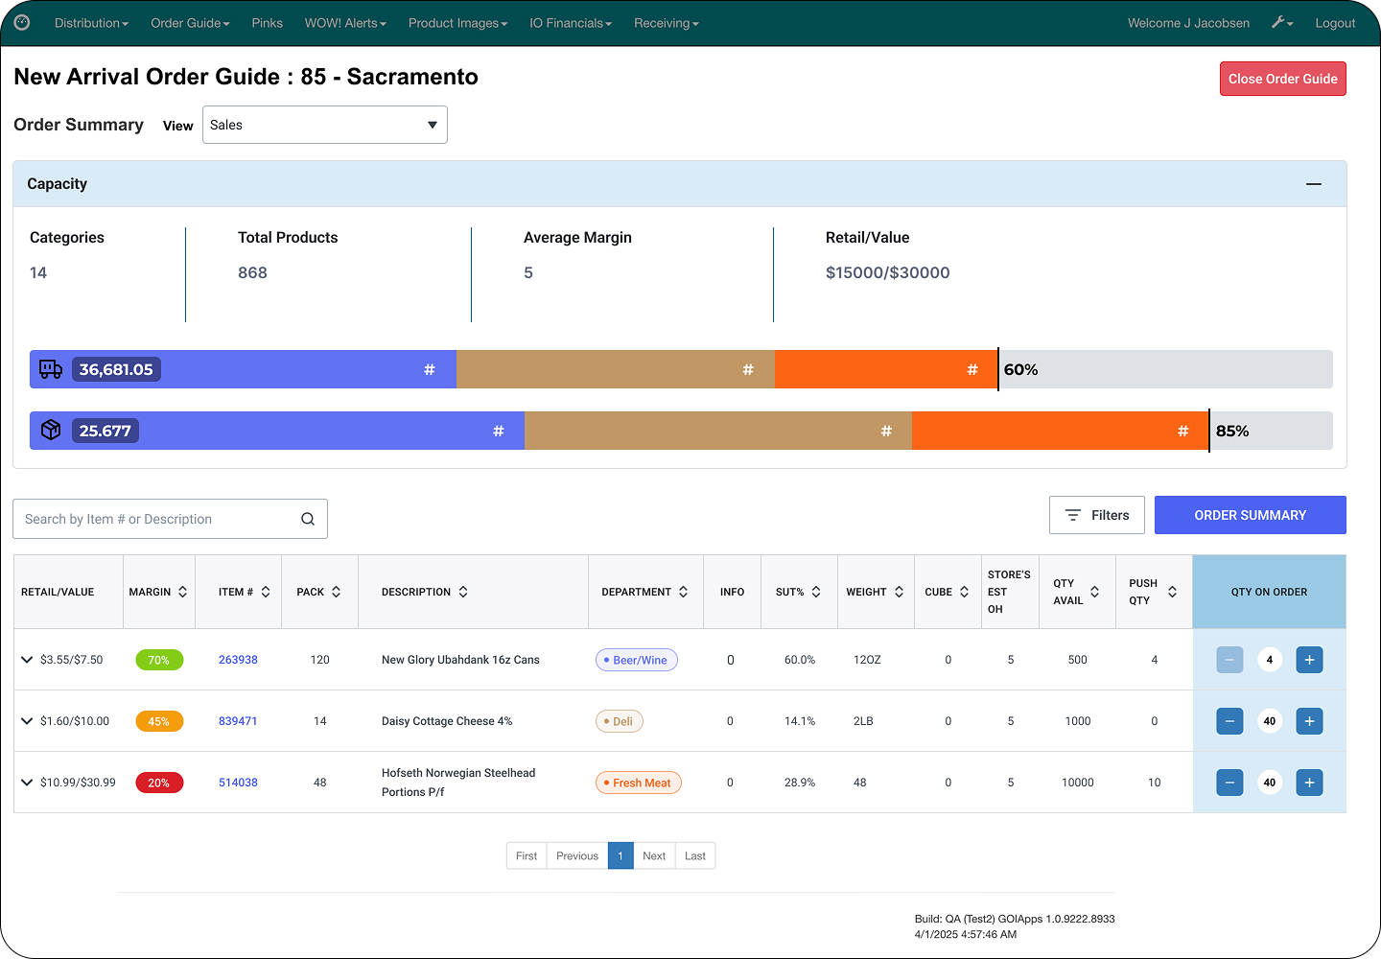The height and width of the screenshot is (959, 1381).
Task: Open the IO Financials menu
Action: click(571, 23)
